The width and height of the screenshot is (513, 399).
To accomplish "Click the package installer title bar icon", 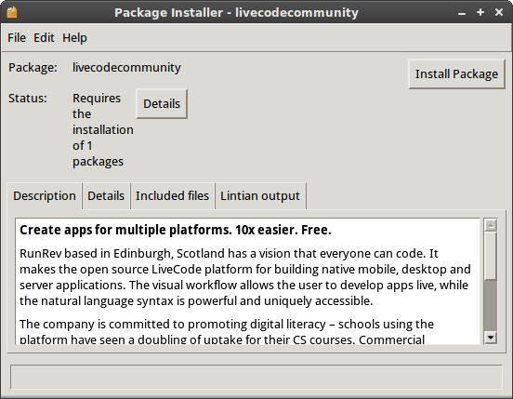I will (12, 12).
